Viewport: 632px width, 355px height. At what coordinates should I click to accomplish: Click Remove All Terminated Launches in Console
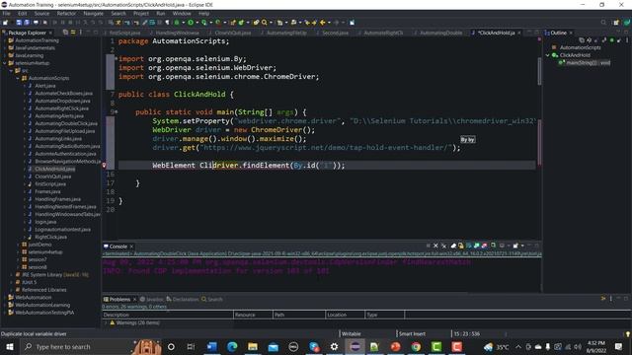[444, 246]
